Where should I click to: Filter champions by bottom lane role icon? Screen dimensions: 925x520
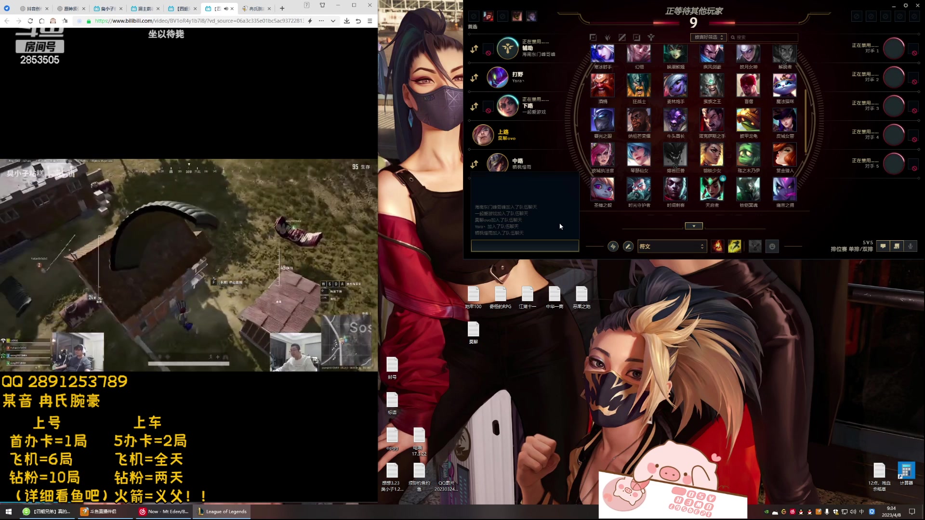pyautogui.click(x=636, y=37)
